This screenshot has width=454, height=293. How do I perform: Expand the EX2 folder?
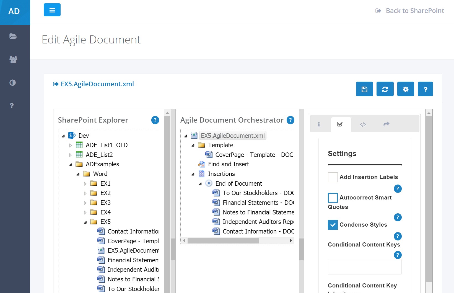(85, 193)
